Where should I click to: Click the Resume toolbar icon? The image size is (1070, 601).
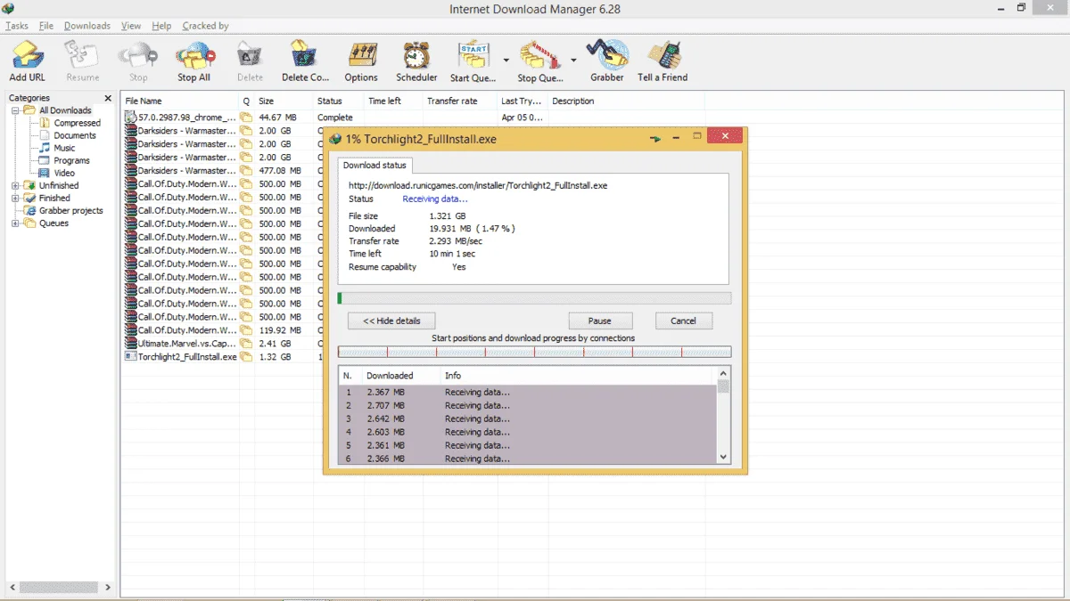[82, 56]
